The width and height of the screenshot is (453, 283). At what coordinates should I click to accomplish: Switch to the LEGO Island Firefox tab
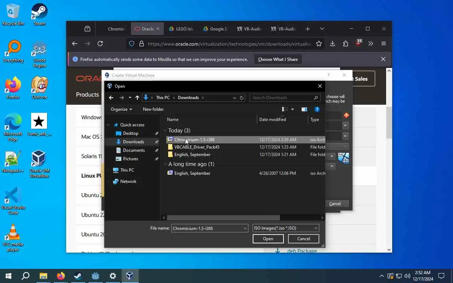tap(181, 29)
